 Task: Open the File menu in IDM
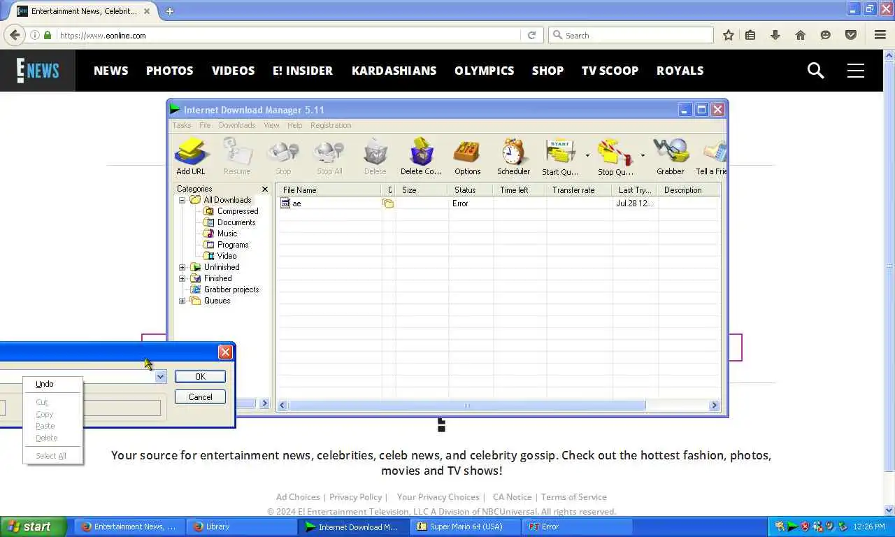[x=205, y=125]
